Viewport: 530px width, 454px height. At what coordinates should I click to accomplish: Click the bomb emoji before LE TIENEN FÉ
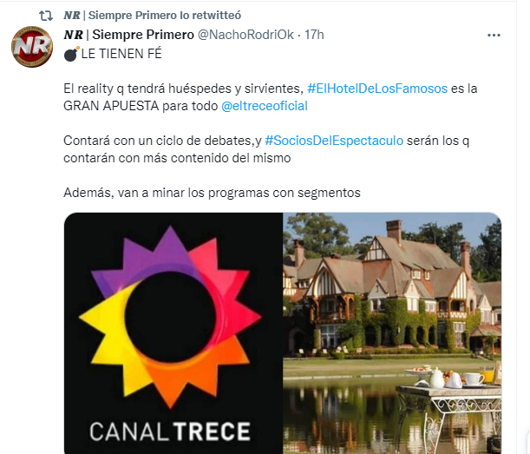[71, 54]
